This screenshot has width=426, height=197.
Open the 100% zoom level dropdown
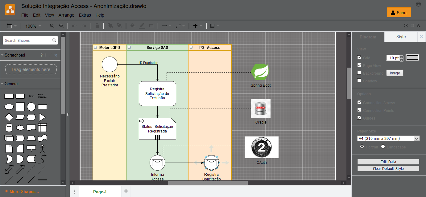[x=33, y=26]
